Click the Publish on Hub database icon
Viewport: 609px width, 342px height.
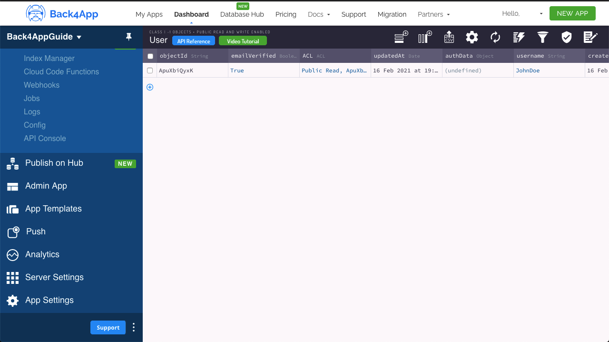12,163
